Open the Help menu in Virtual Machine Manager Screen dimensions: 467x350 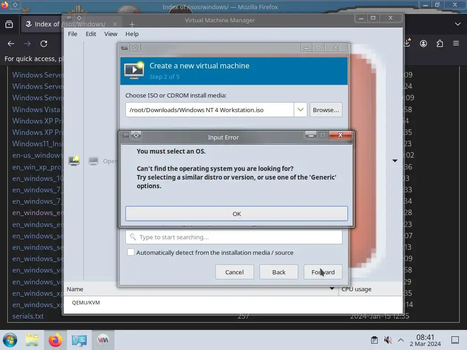point(132,34)
